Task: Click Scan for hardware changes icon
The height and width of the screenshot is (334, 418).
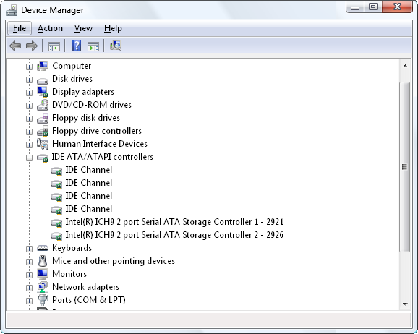Action: [x=116, y=46]
